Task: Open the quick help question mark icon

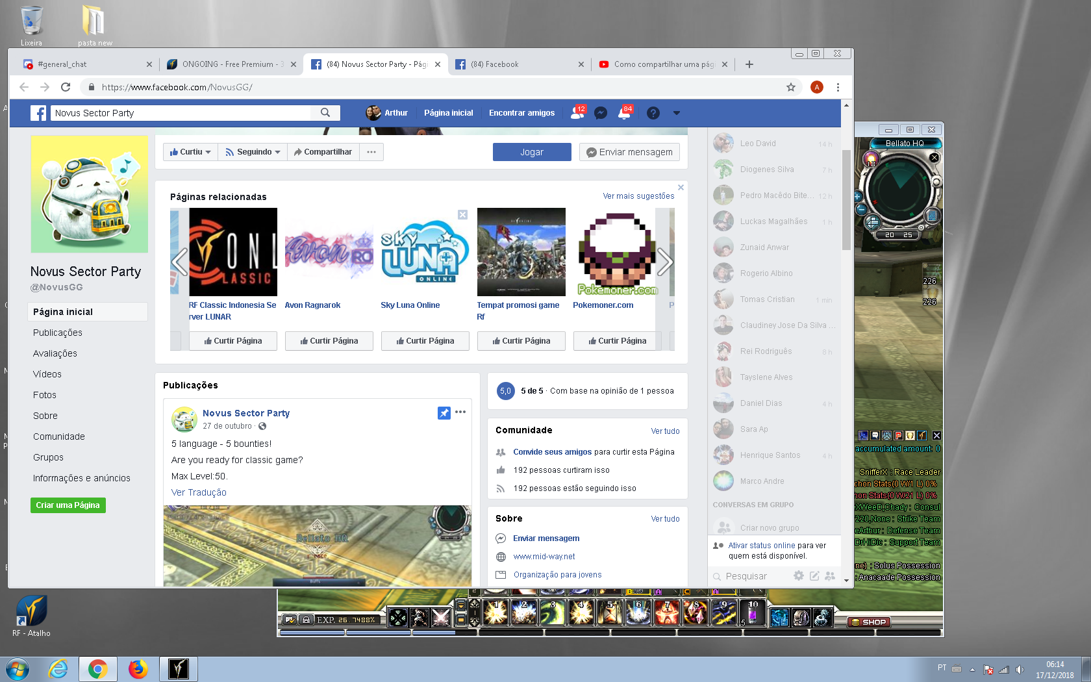Action: coord(653,113)
